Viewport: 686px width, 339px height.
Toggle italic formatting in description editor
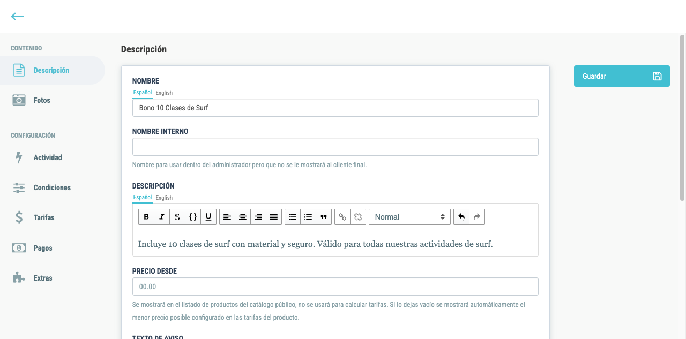point(162,217)
